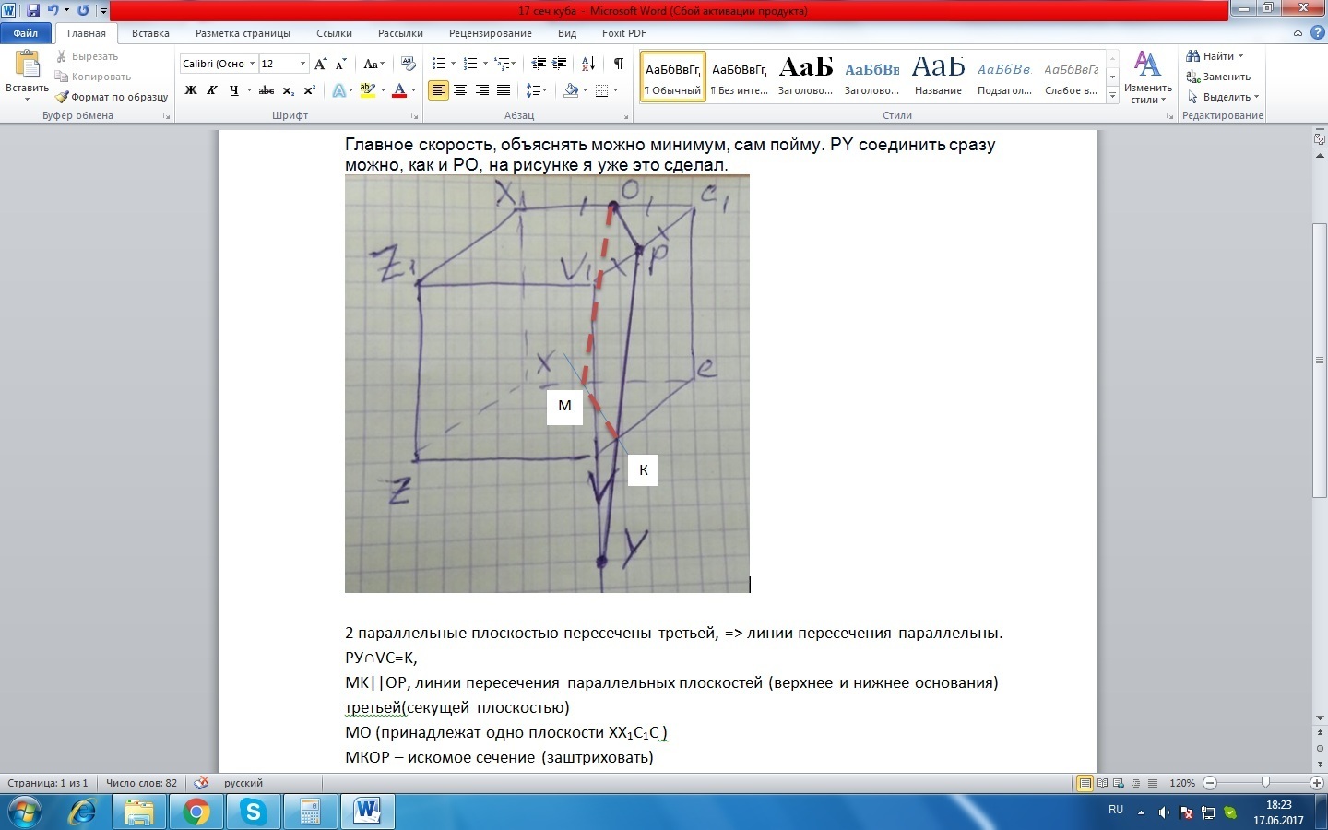1328x830 pixels.
Task: Toggle Underline (Ч) formatting
Action: (x=234, y=90)
